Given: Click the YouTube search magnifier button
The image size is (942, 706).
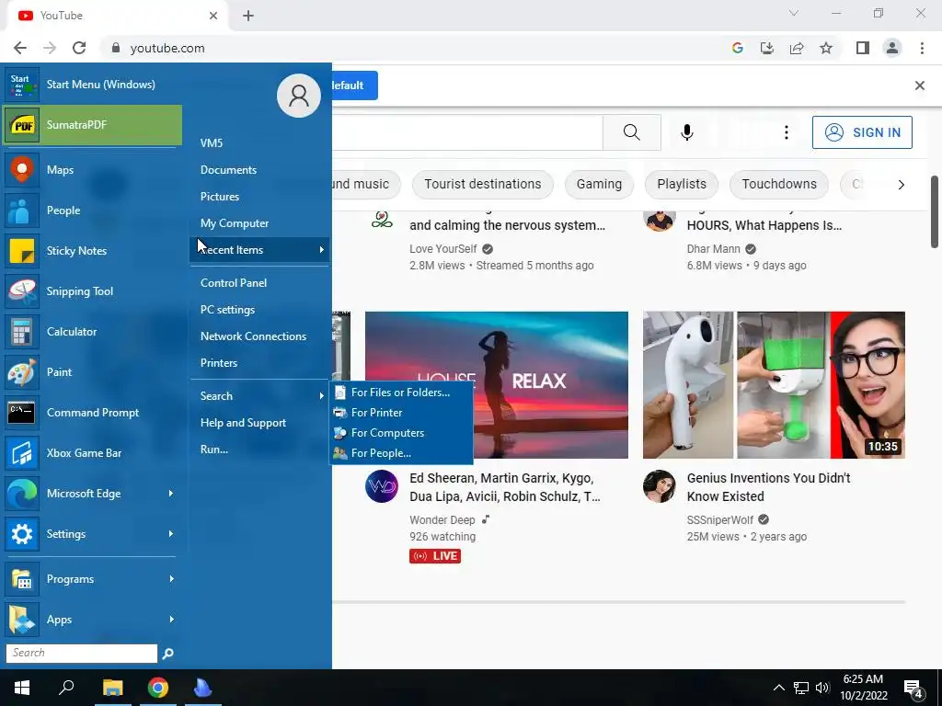Looking at the screenshot, I should point(631,132).
